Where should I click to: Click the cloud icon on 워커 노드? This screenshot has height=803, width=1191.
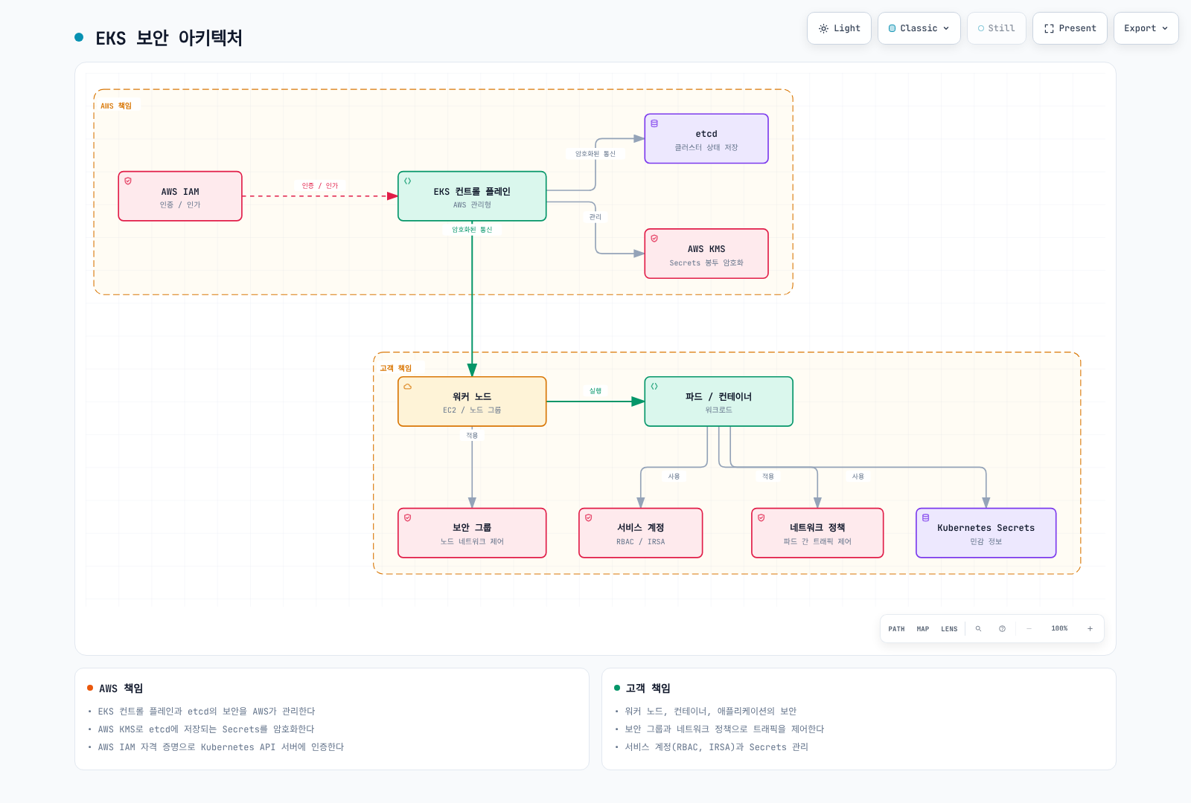(x=408, y=387)
